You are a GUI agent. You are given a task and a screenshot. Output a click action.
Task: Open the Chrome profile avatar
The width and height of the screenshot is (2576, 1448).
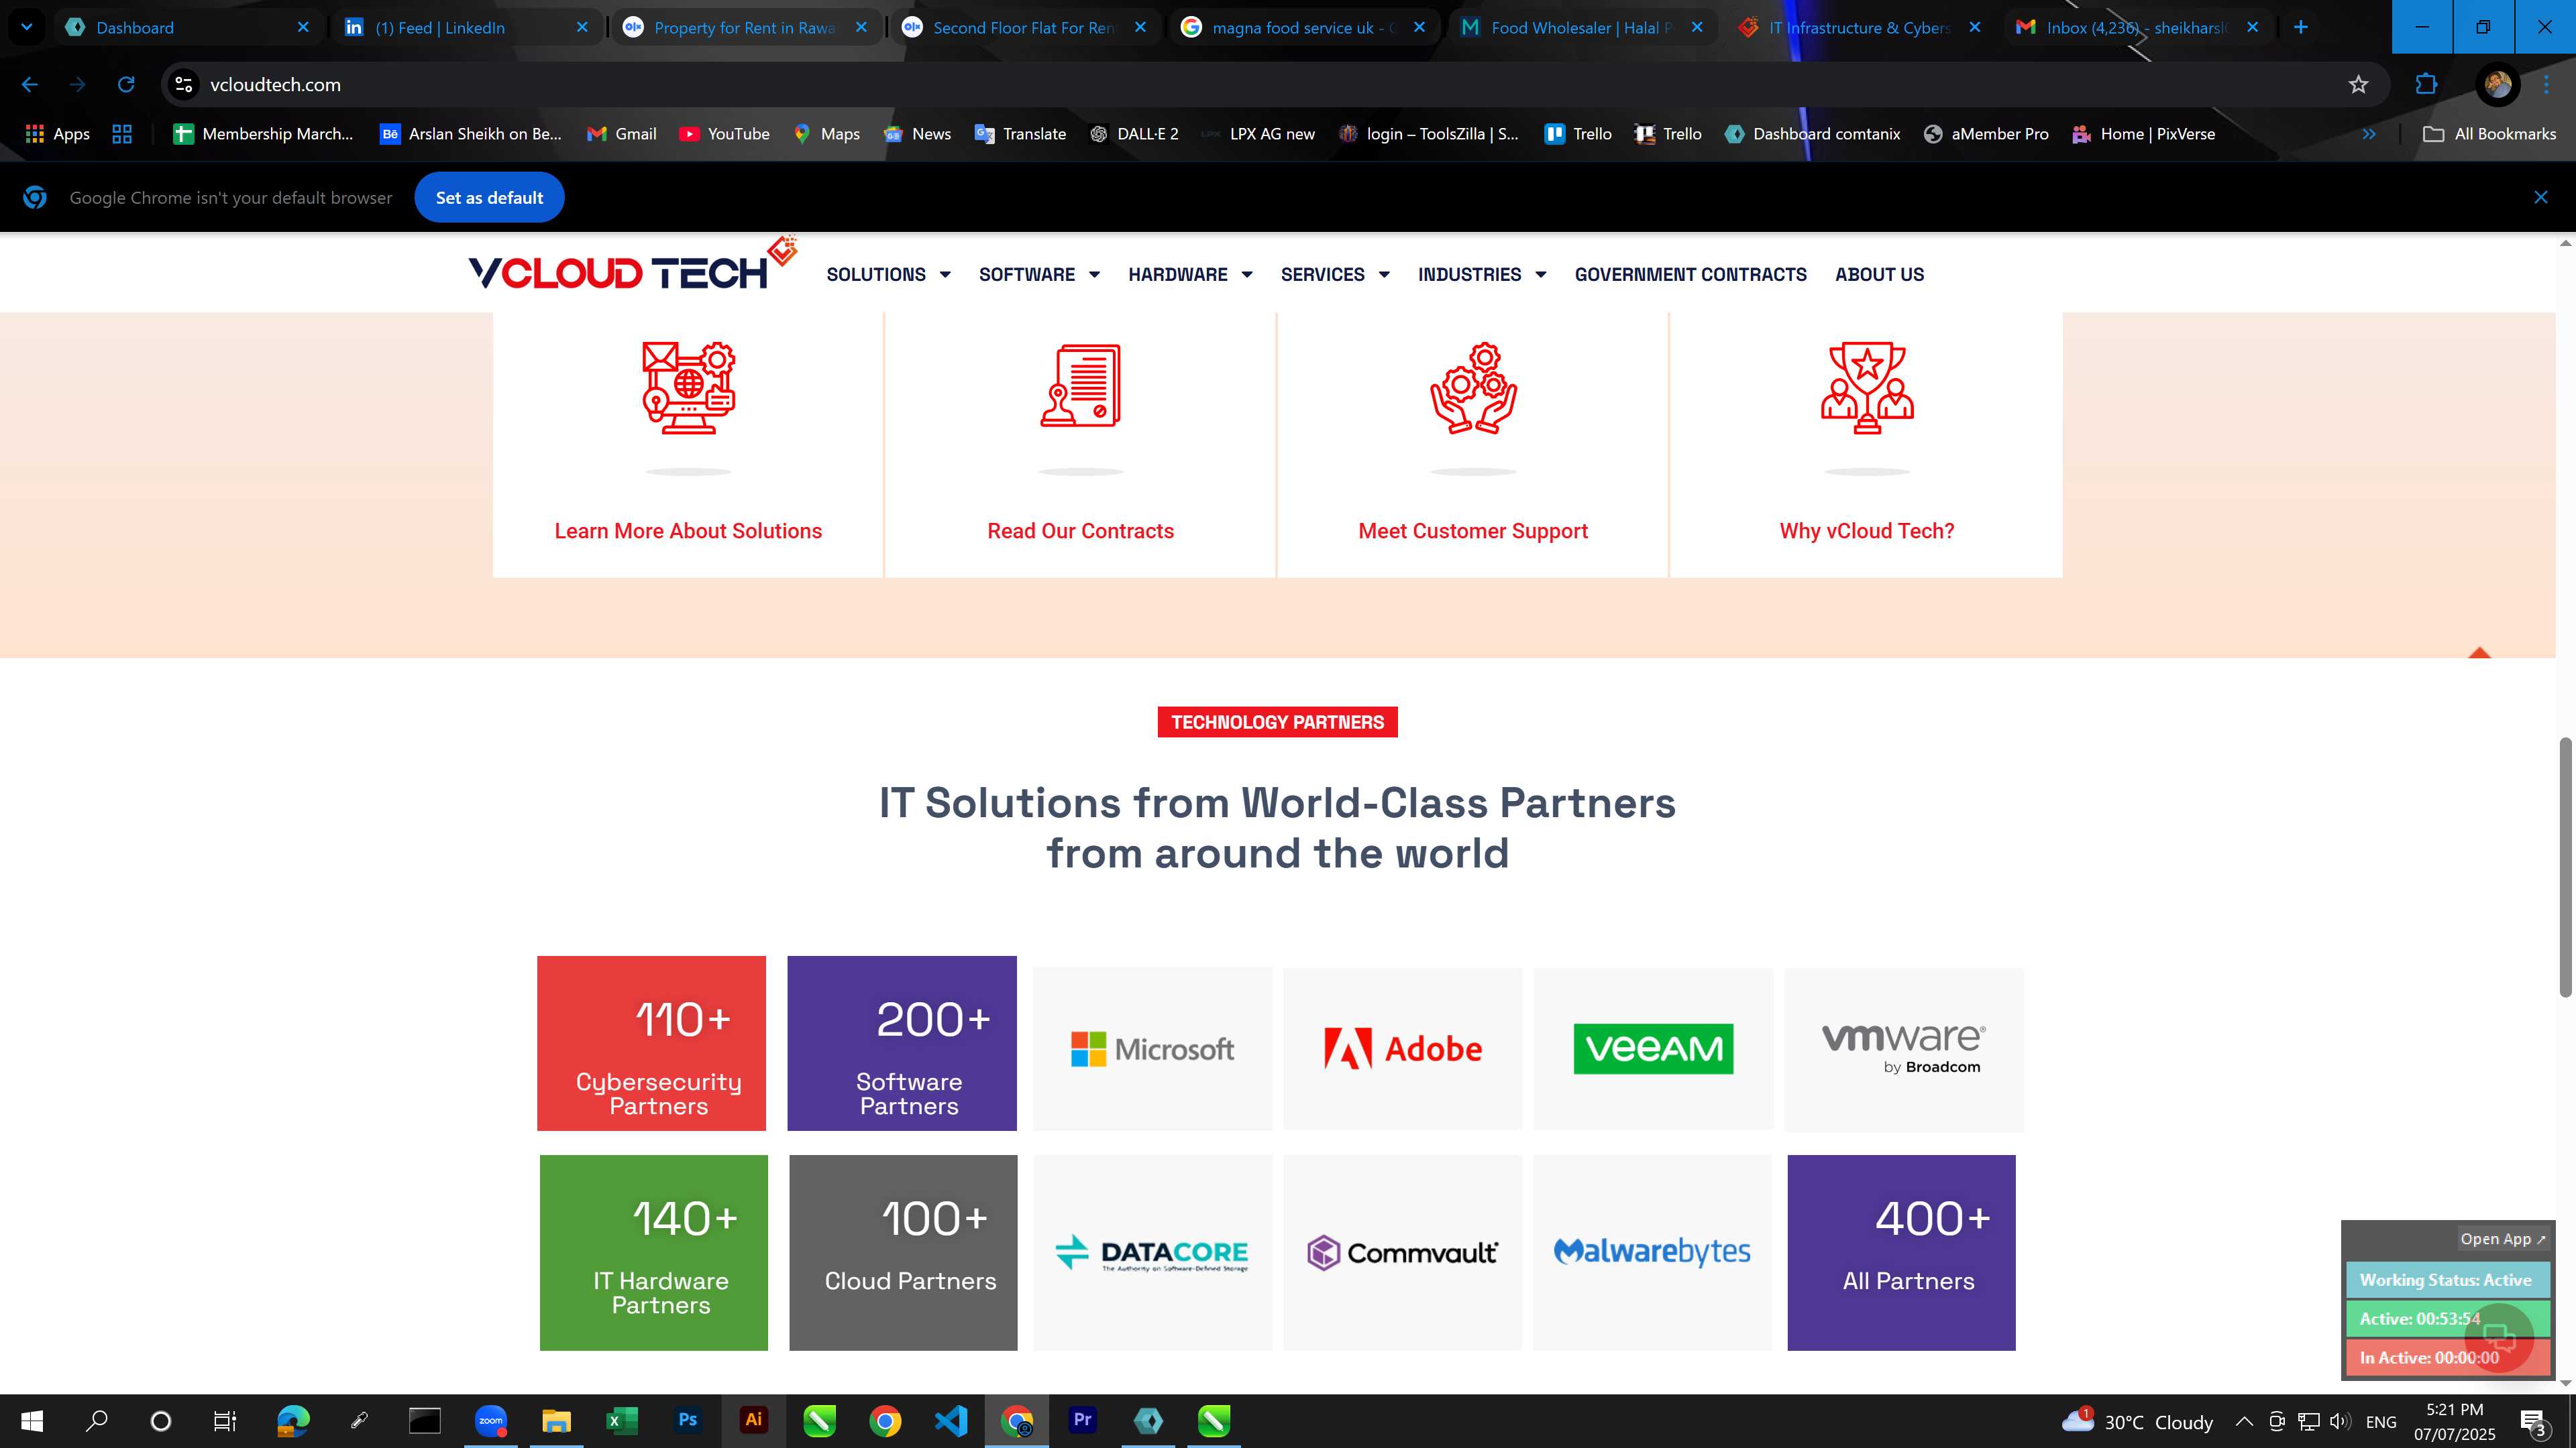point(2497,85)
